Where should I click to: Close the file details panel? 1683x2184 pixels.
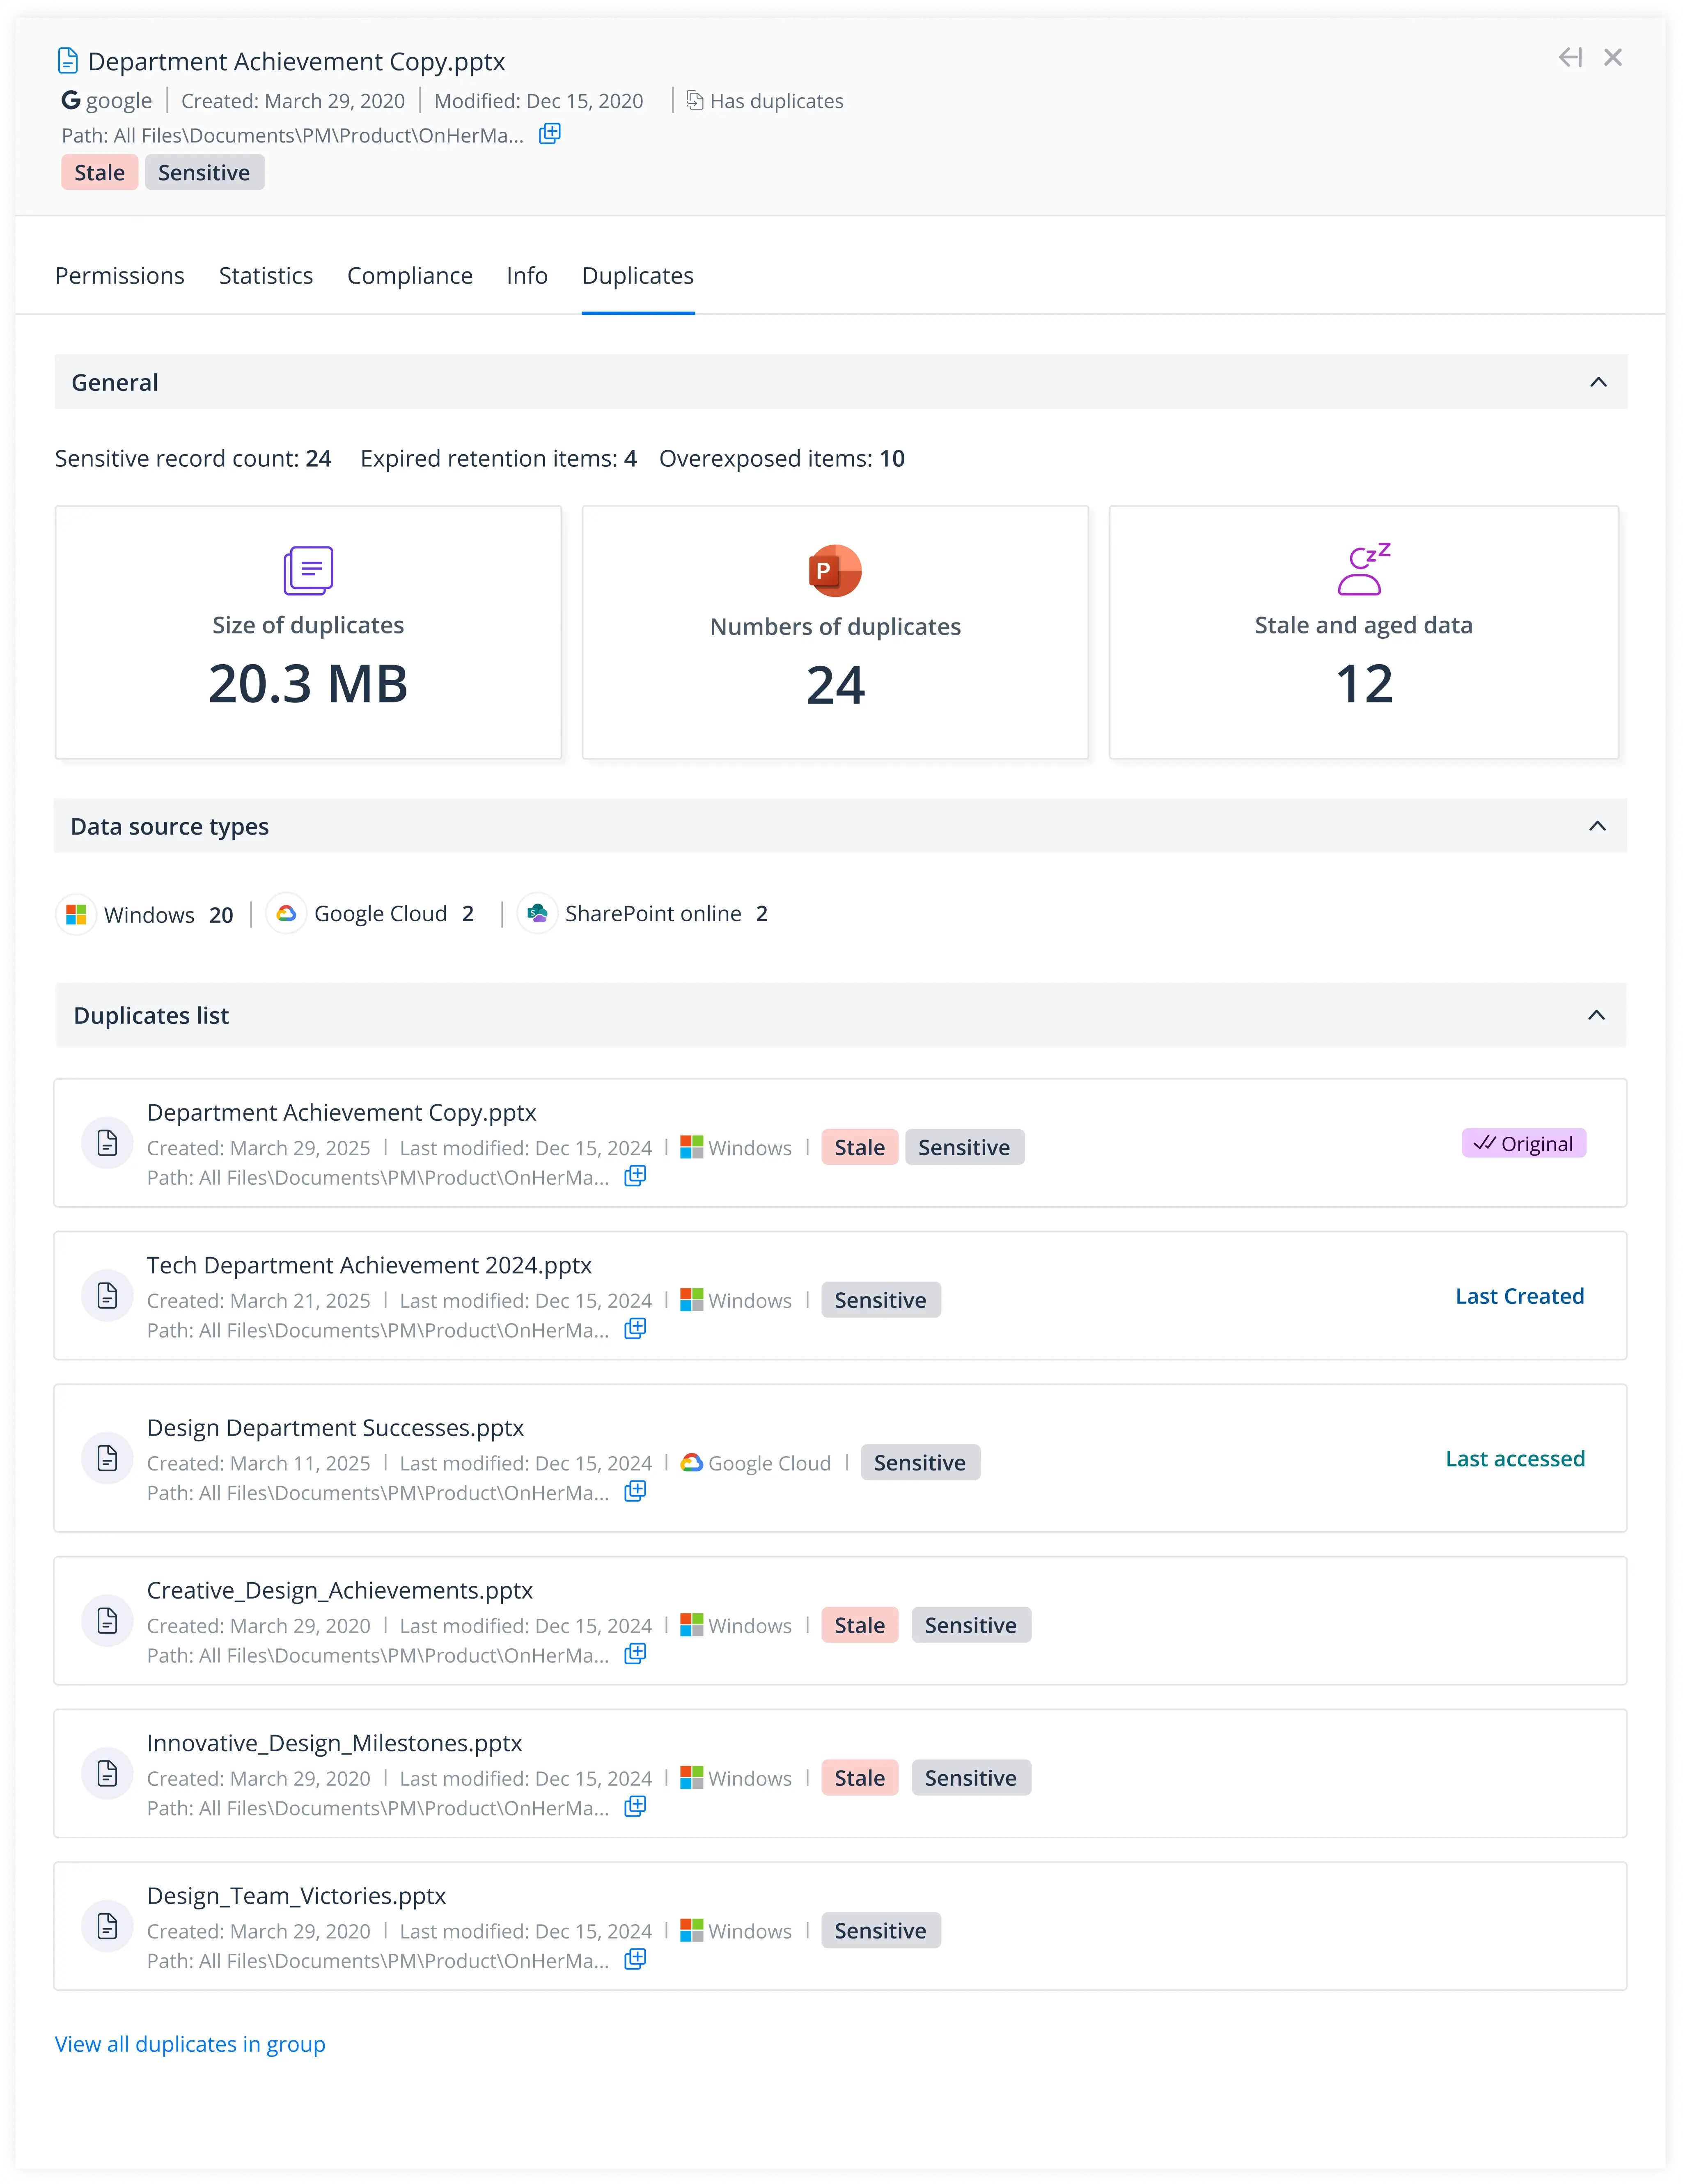tap(1613, 58)
